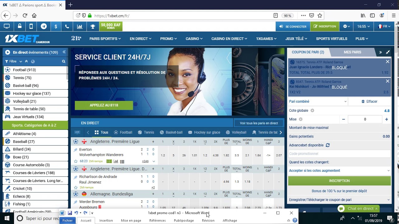Open SPORTS VIRTUELS menu item
Screen dimensions: 399x224
(x=332, y=39)
